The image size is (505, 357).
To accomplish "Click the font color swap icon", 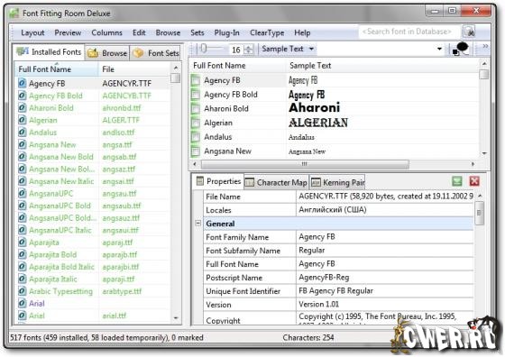I will 461,50.
